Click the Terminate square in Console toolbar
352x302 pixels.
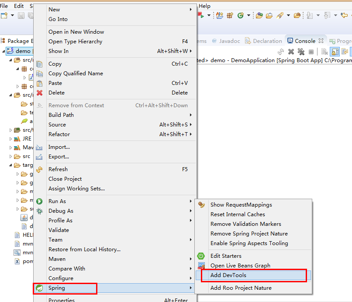pyautogui.click(x=311, y=52)
